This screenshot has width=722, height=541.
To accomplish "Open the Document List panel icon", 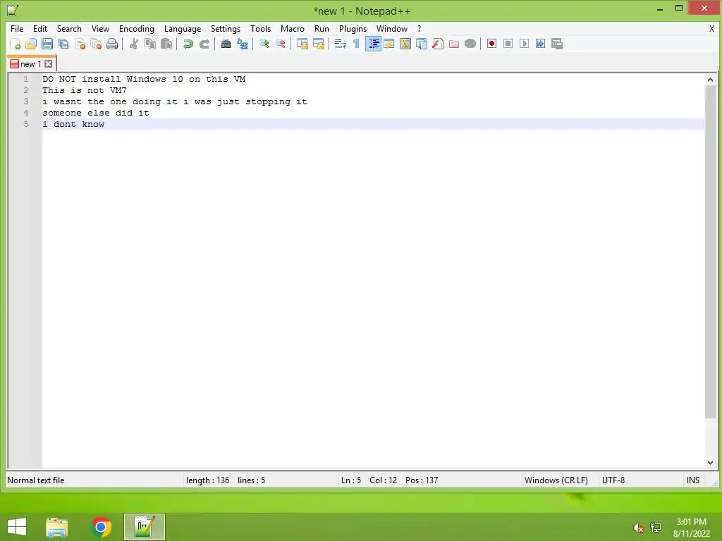I will [x=422, y=44].
